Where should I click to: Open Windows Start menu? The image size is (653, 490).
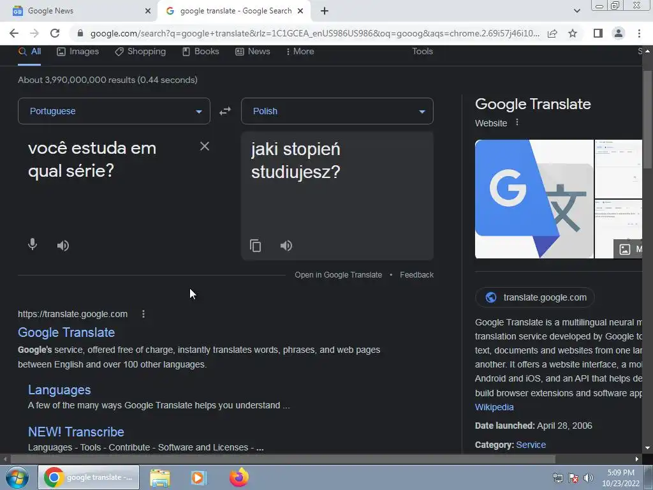click(17, 477)
